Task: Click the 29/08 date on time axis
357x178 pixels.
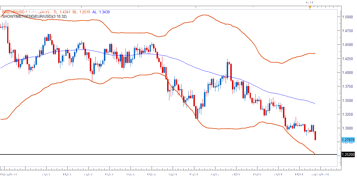Action: pyautogui.click(x=152, y=174)
